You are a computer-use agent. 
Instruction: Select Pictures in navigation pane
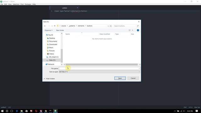pyautogui.click(x=52, y=51)
